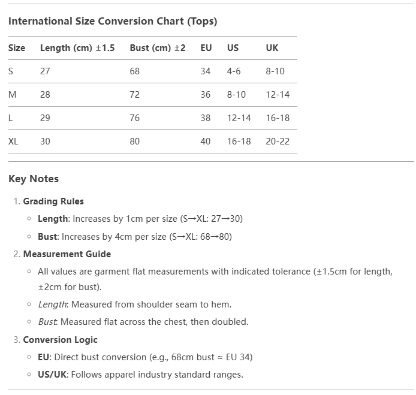
Task: Select the XL size row label
Action: click(x=13, y=141)
